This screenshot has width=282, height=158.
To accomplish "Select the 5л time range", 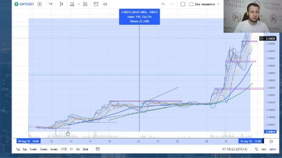I will 78,149.
